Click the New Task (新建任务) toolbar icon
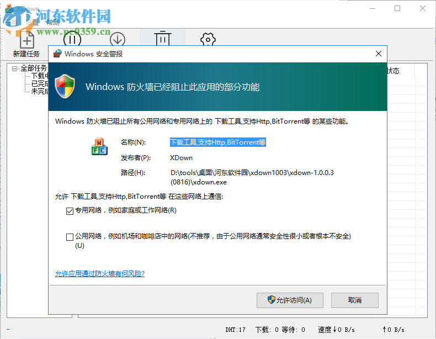The image size is (436, 339). point(27,40)
